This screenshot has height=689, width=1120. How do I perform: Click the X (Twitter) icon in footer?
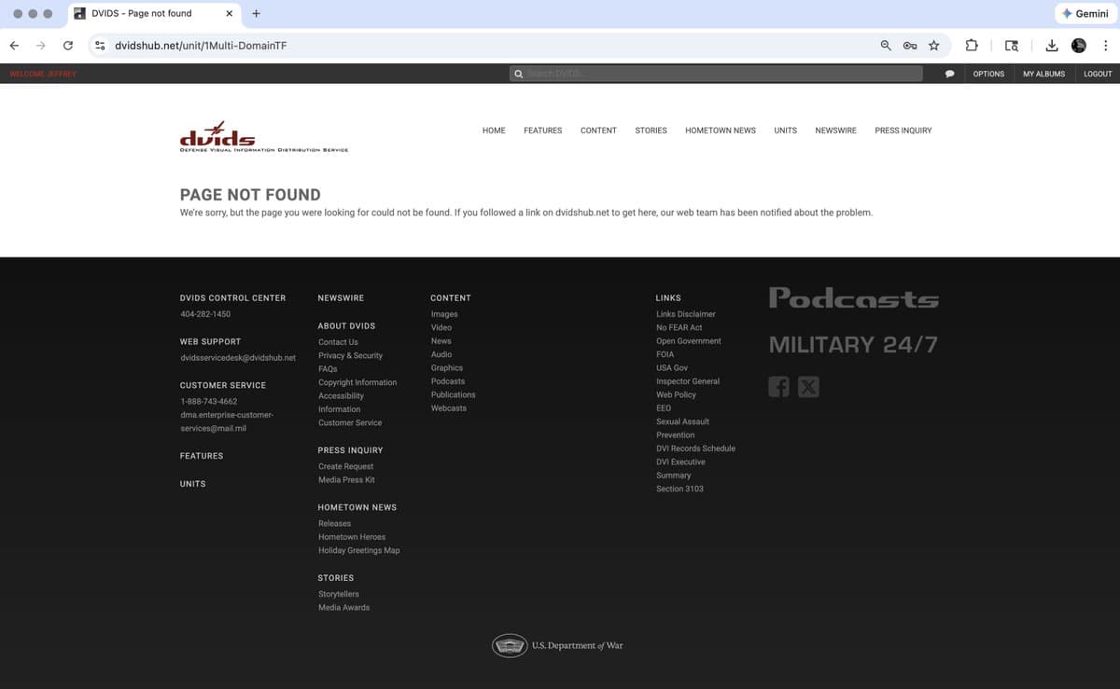pos(808,386)
